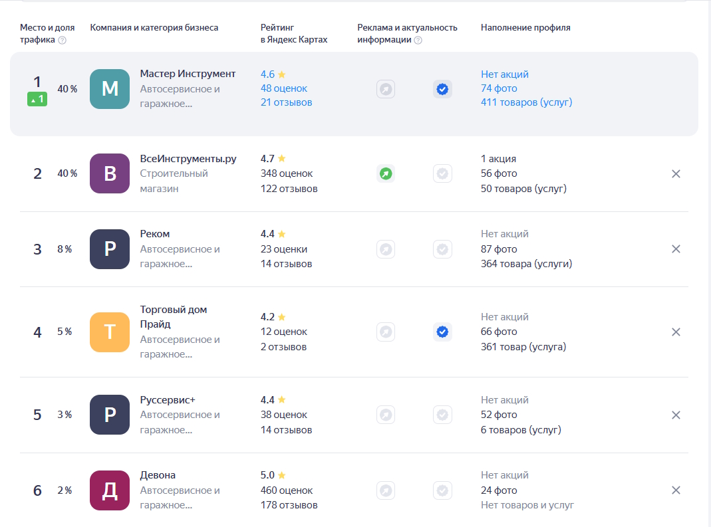The image size is (711, 527).
Task: Click the green '1' position change badge
Action: [x=37, y=99]
